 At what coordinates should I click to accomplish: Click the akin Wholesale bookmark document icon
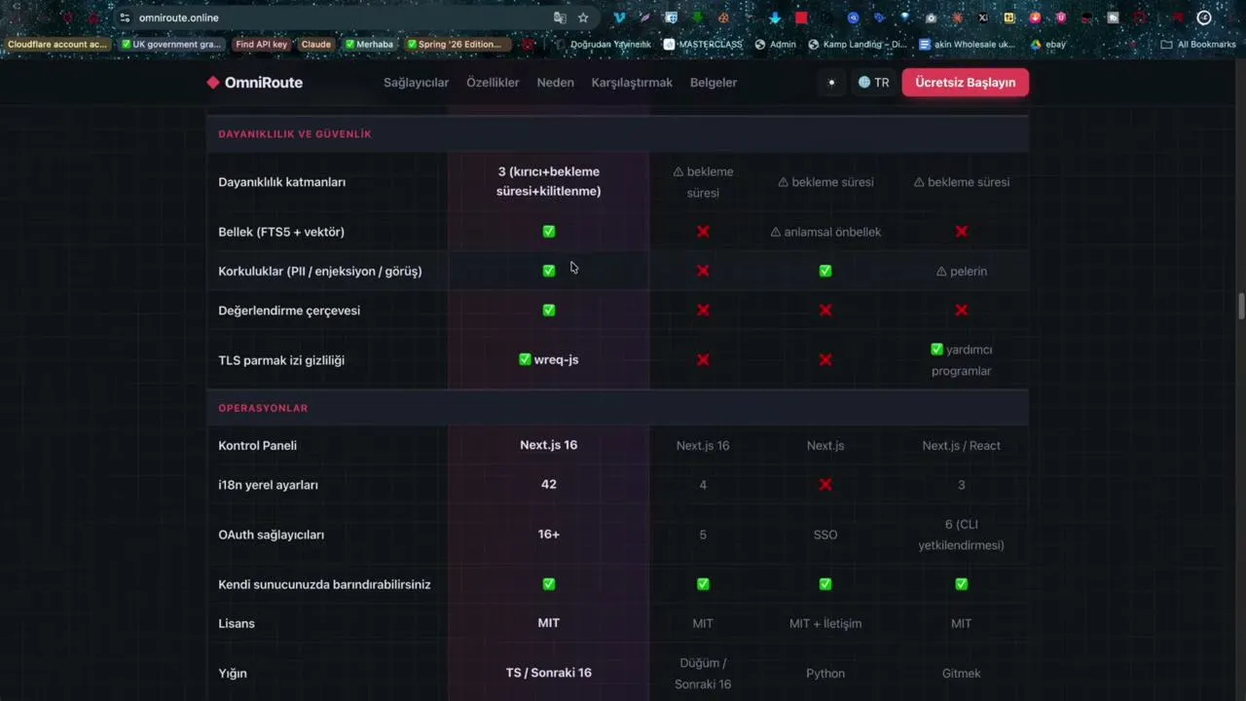(925, 44)
